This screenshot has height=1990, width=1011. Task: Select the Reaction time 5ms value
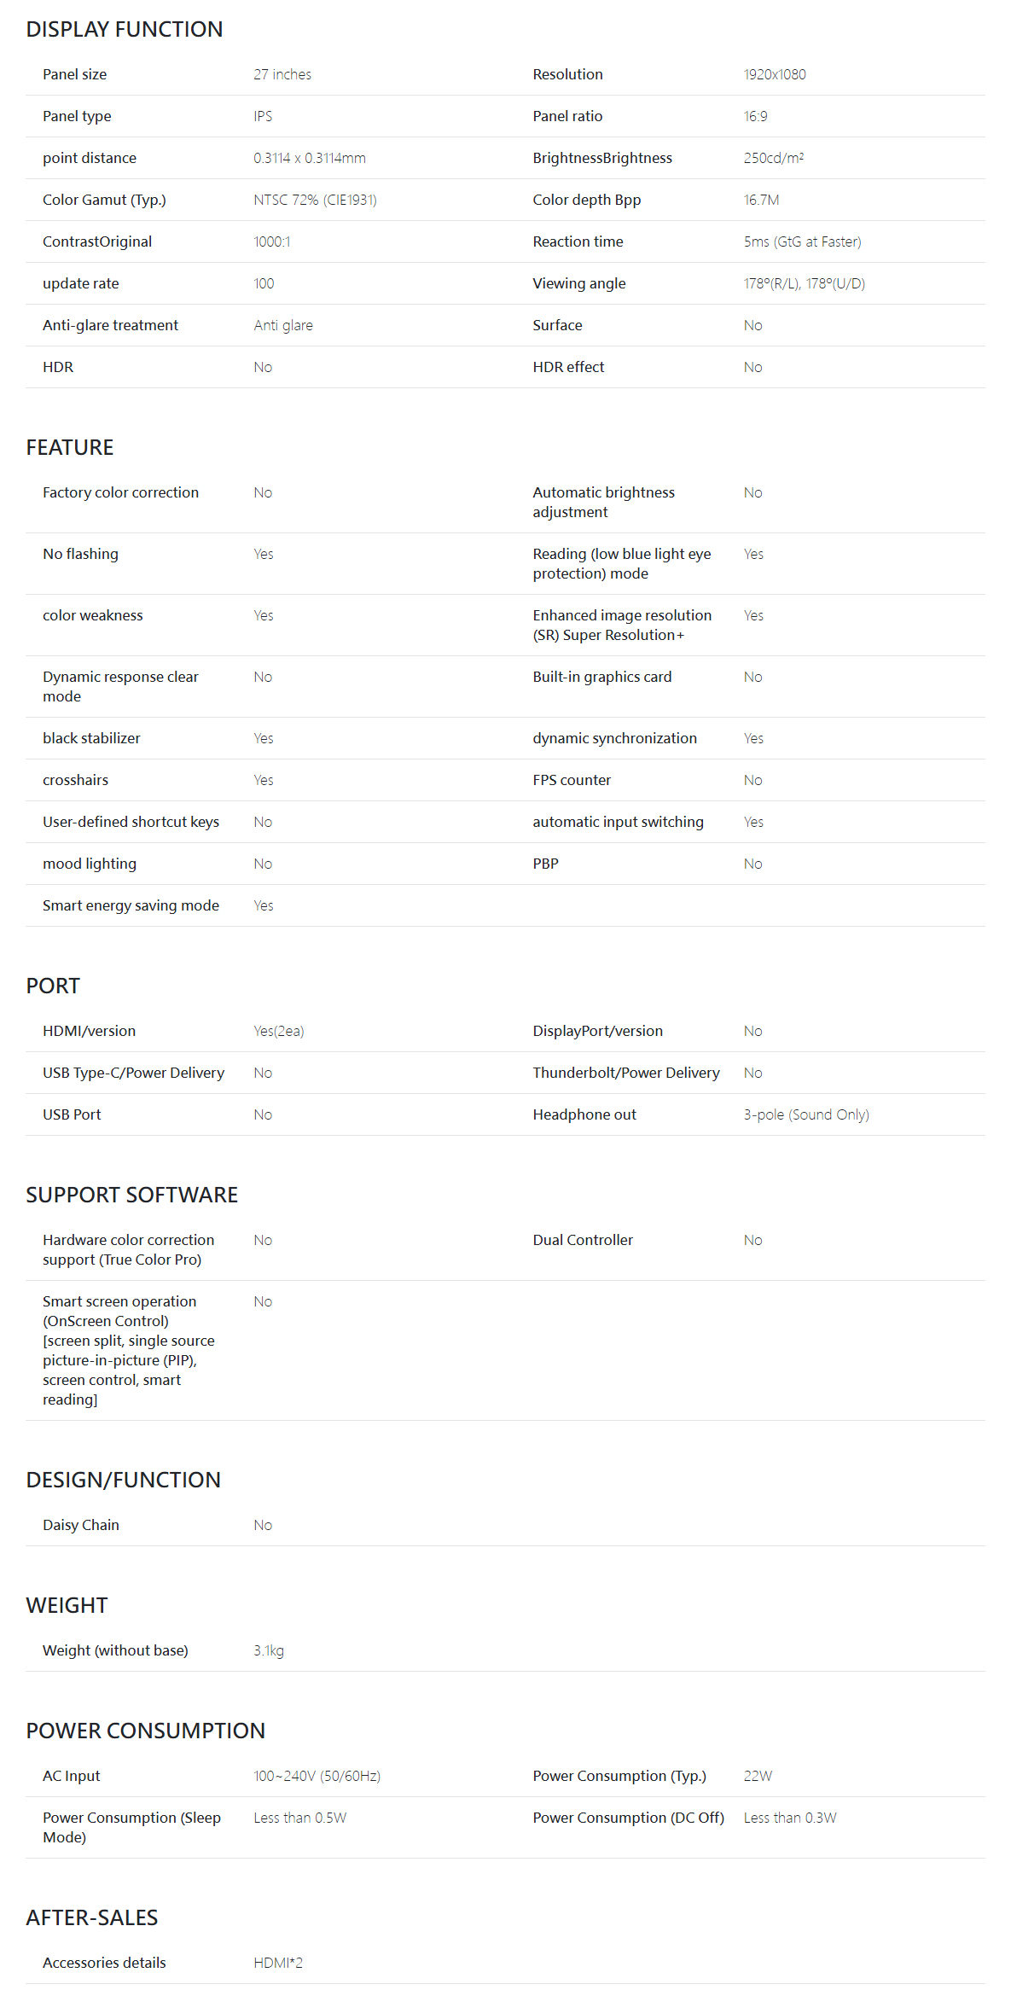802,241
